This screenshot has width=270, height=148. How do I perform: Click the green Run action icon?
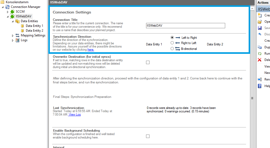(x=260, y=54)
